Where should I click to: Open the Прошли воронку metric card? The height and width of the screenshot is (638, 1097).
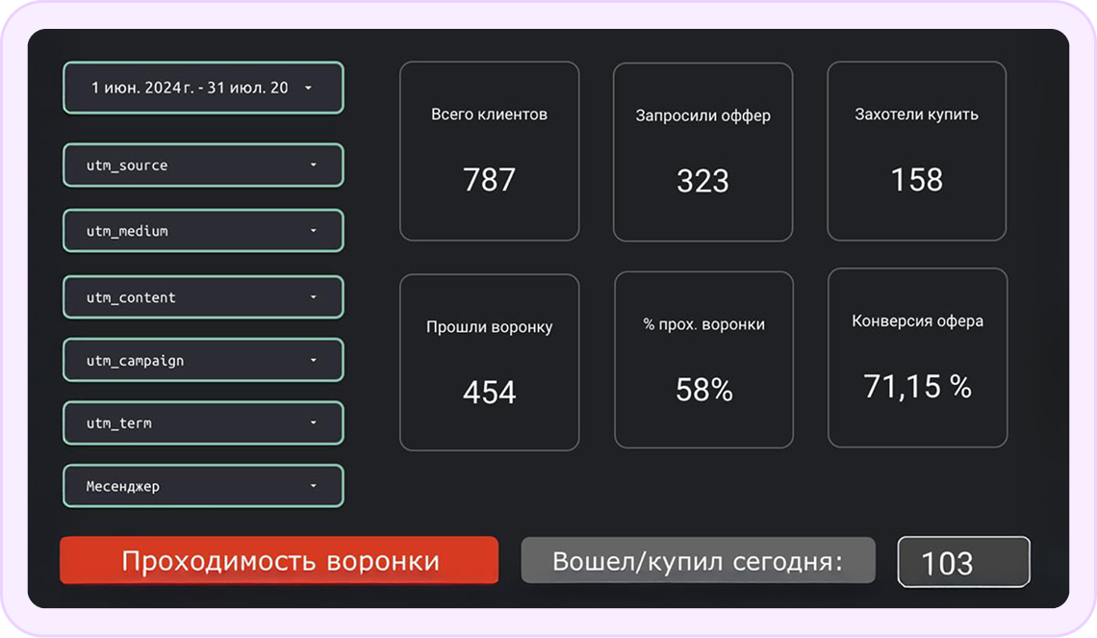[489, 362]
